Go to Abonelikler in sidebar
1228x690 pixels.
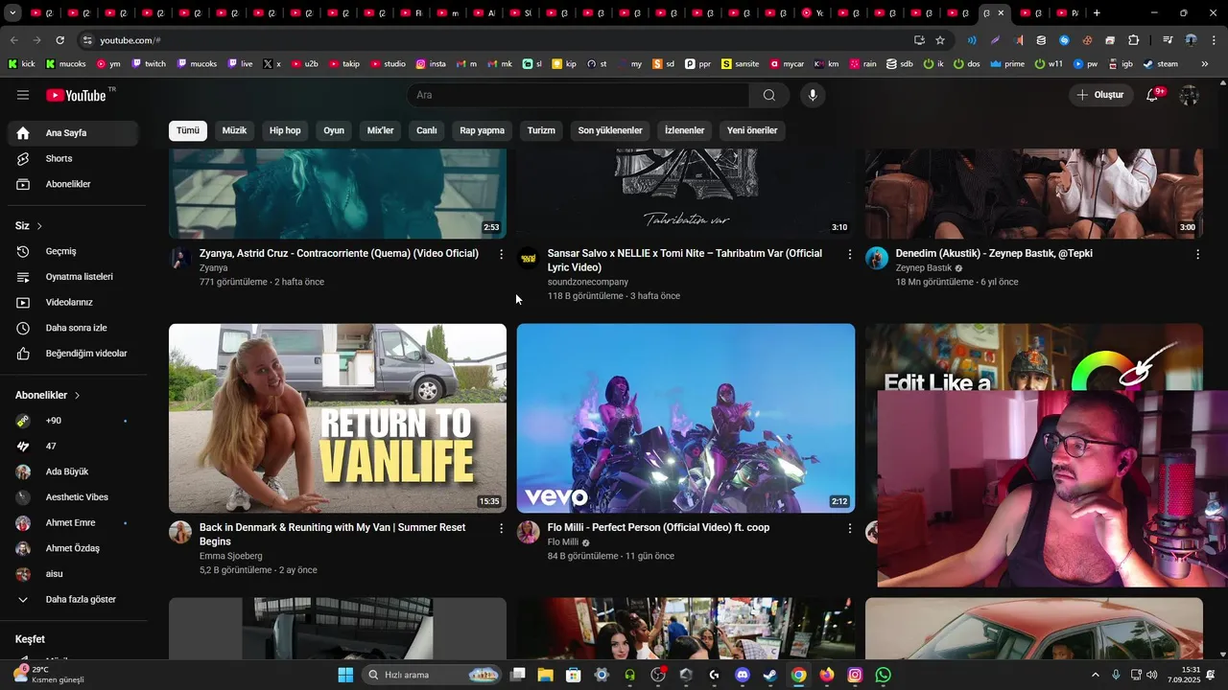tap(73, 184)
